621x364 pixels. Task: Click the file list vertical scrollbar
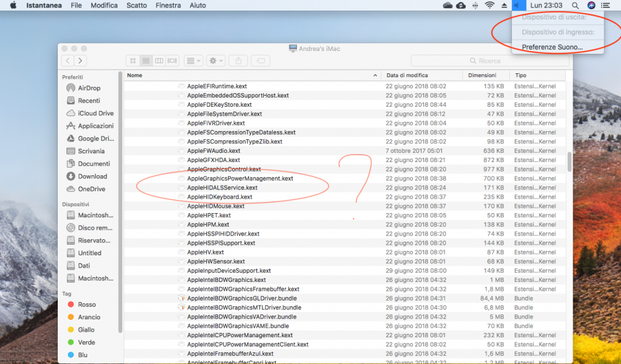[569, 162]
